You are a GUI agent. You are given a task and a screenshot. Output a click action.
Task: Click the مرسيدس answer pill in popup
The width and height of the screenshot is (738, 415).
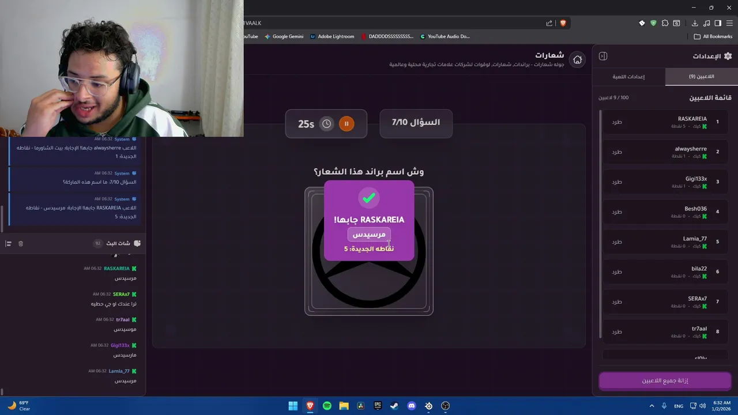click(369, 235)
